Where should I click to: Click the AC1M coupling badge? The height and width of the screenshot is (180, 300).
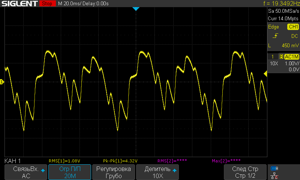pyautogui.click(x=291, y=57)
